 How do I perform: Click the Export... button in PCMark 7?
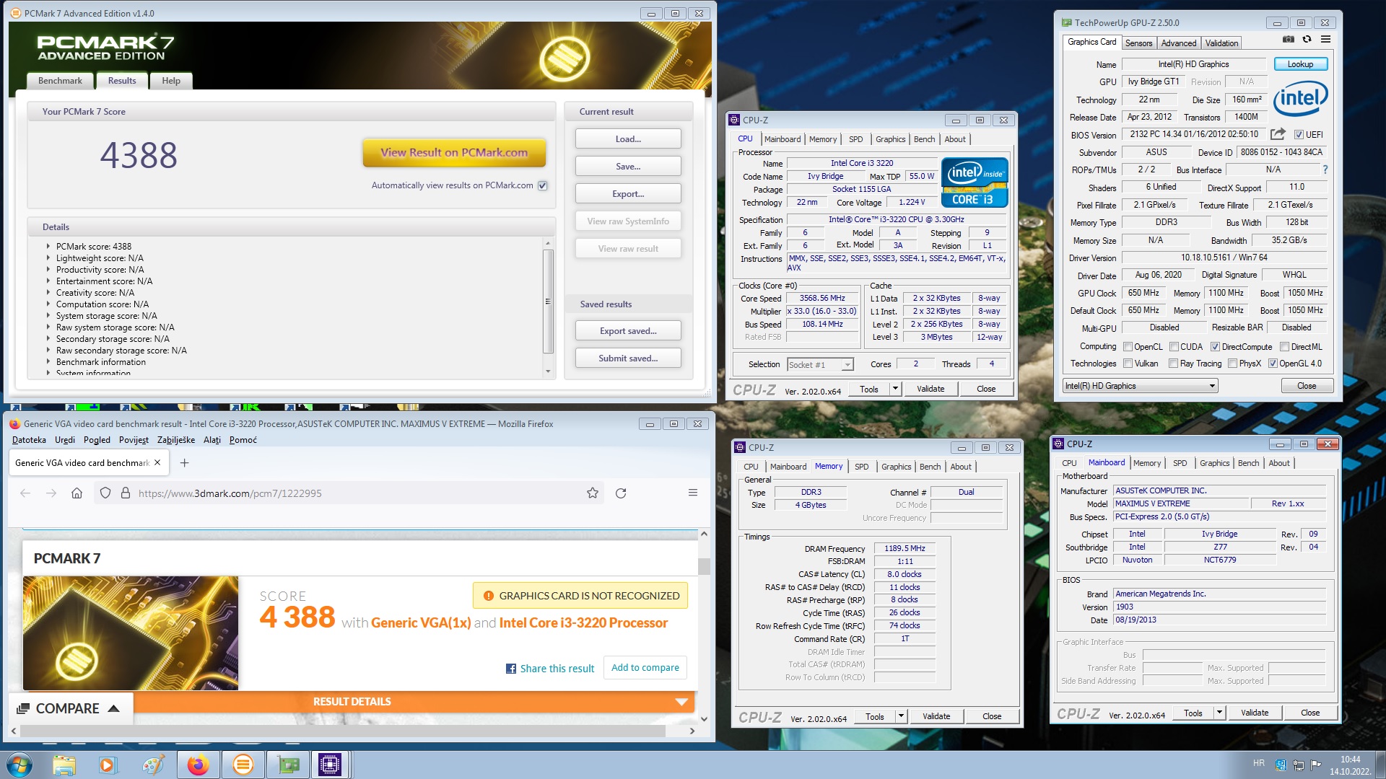[x=628, y=194]
